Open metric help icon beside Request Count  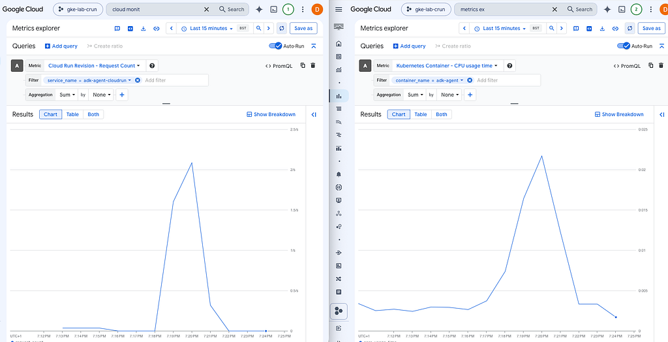coord(152,66)
